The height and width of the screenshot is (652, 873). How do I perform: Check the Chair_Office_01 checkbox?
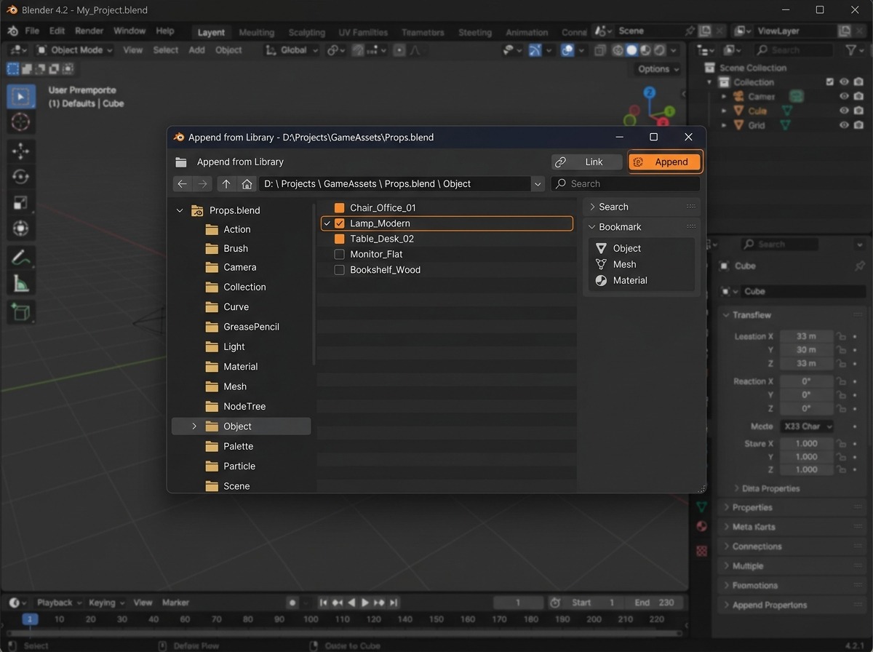click(x=339, y=208)
